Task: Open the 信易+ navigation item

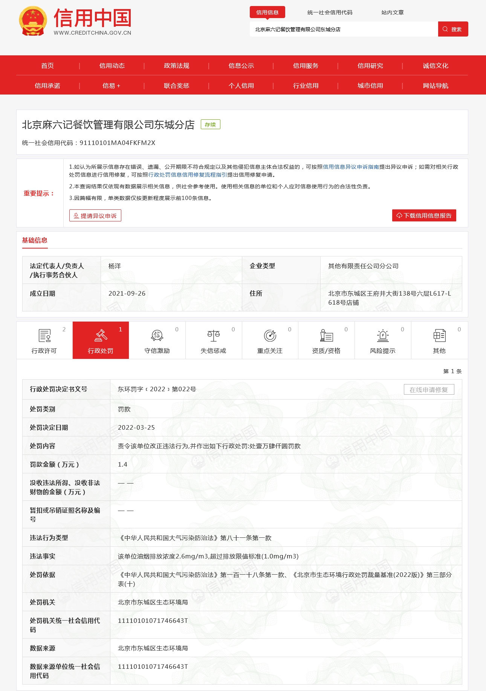Action: 112,85
